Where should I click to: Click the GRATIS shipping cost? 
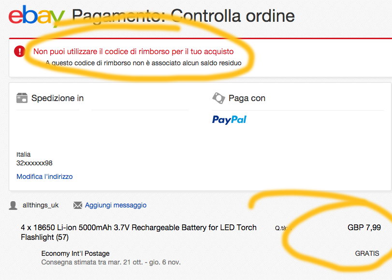pos(367,253)
